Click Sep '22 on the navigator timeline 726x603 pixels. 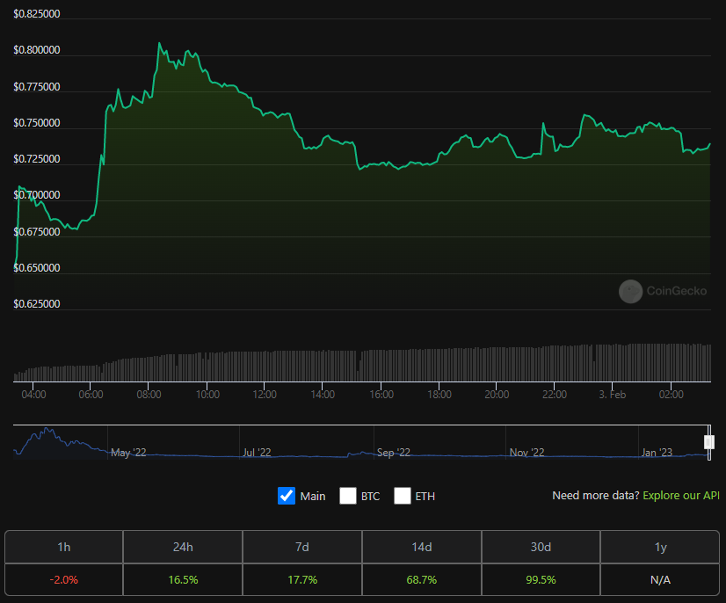point(393,453)
